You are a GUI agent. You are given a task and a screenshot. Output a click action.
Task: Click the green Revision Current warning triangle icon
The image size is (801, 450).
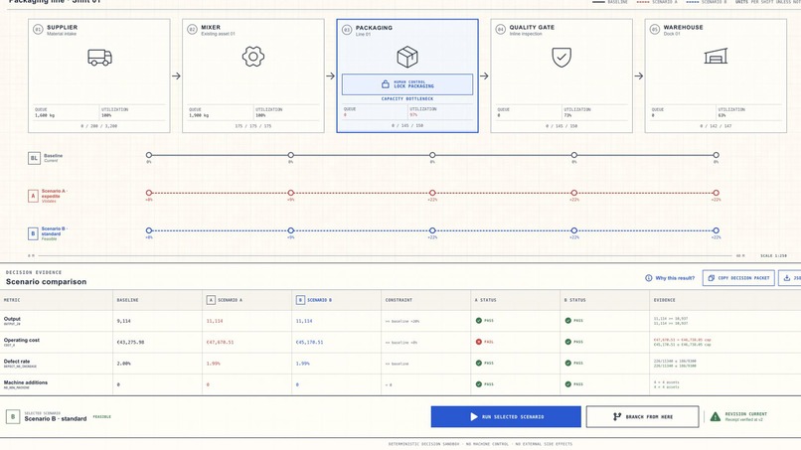click(x=716, y=417)
